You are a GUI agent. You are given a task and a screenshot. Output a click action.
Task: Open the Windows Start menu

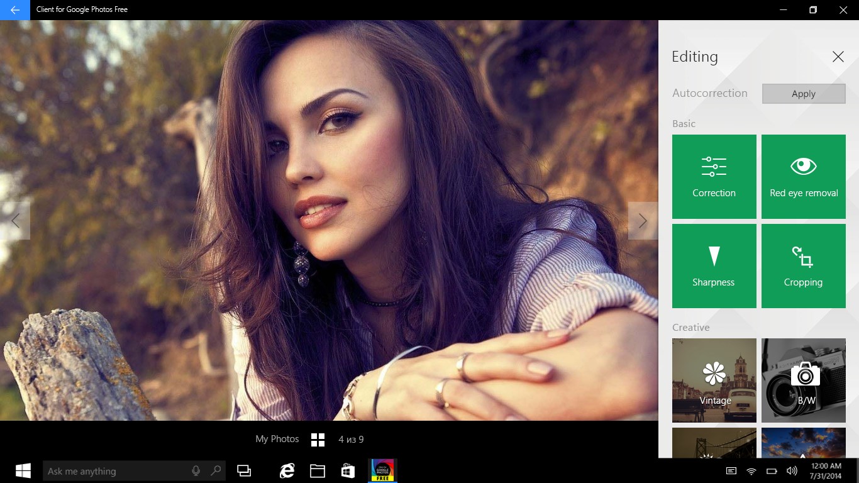pos(23,470)
